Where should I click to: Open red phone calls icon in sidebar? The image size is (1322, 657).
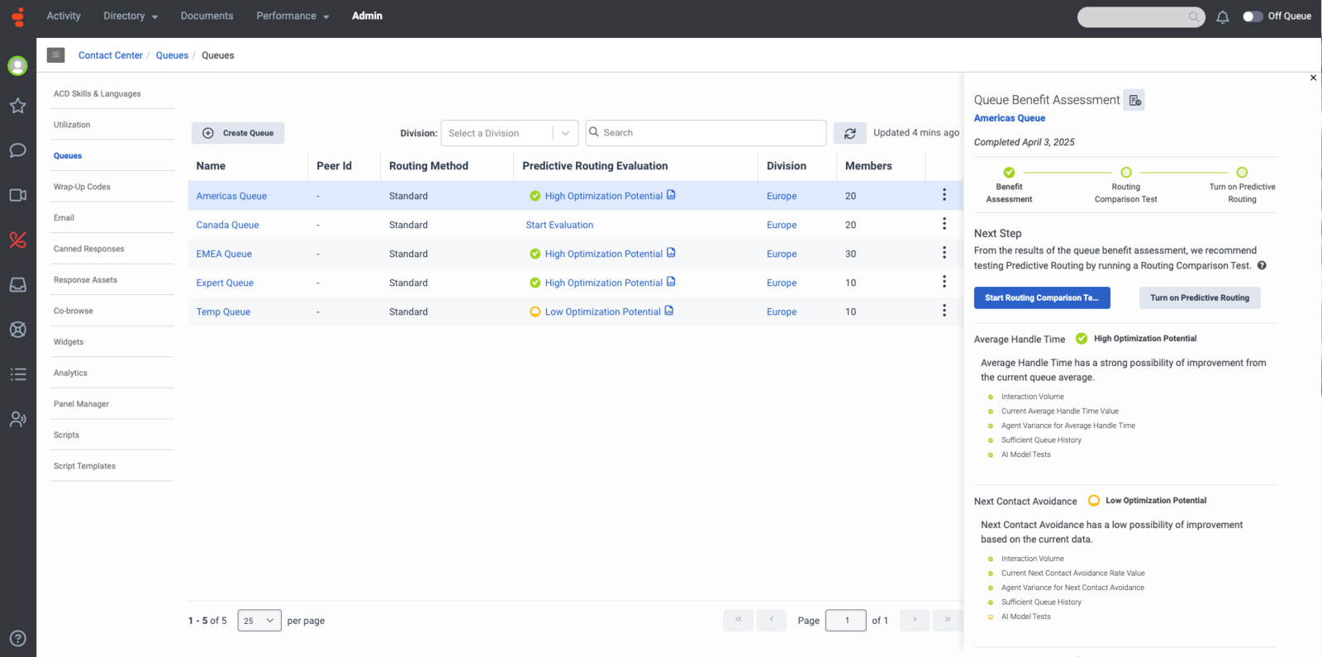[x=17, y=240]
